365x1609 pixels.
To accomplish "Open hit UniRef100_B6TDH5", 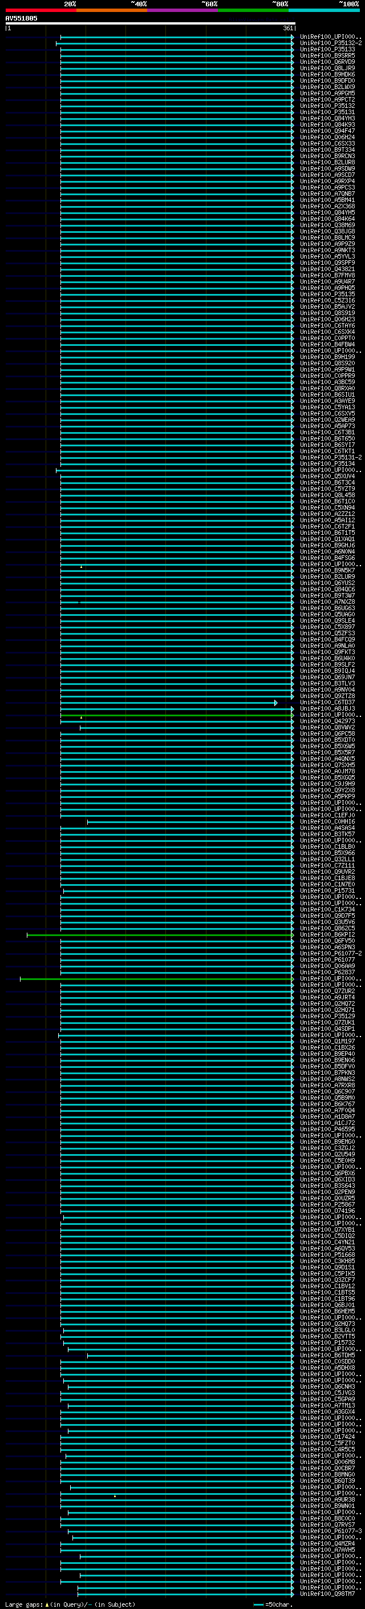I will point(327,1355).
